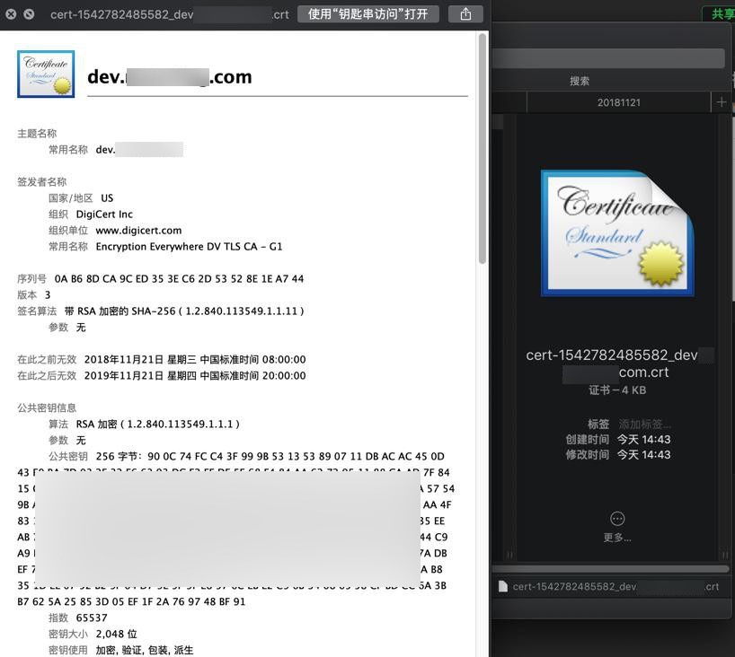Click the 2018年11月21日 not-valid-before date

(195, 360)
